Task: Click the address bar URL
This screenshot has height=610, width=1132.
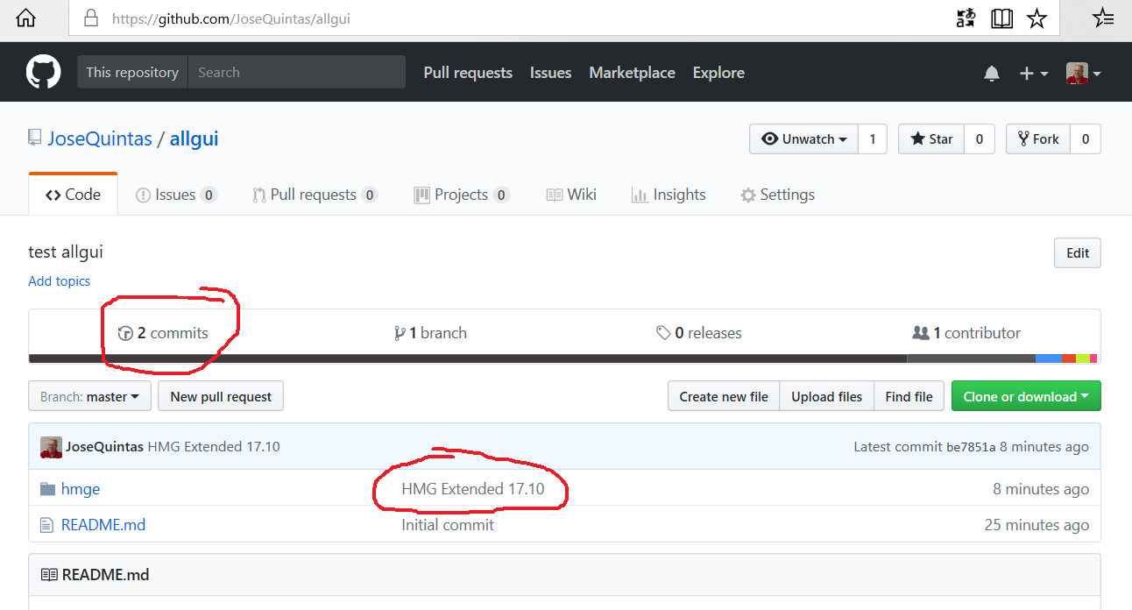Action: click(x=231, y=18)
